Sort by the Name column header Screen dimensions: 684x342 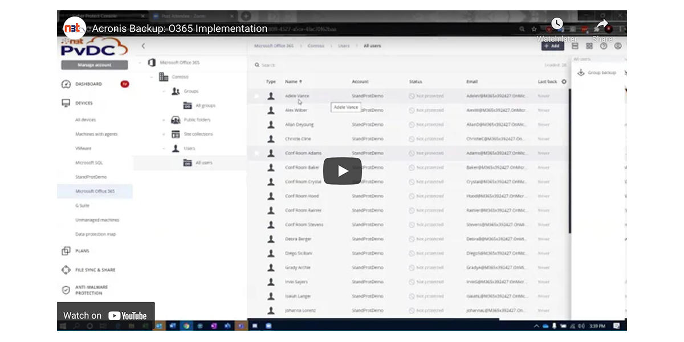click(x=294, y=82)
